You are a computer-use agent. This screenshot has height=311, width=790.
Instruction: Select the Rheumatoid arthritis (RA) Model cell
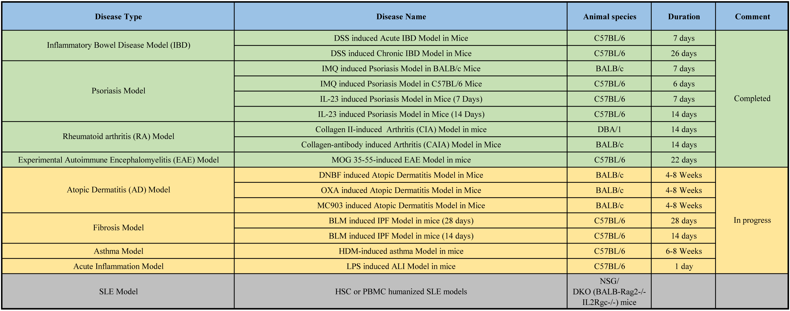pos(118,137)
